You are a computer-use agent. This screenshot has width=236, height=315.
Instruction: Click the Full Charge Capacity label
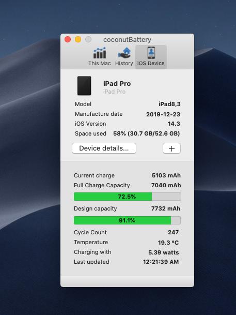coord(102,185)
